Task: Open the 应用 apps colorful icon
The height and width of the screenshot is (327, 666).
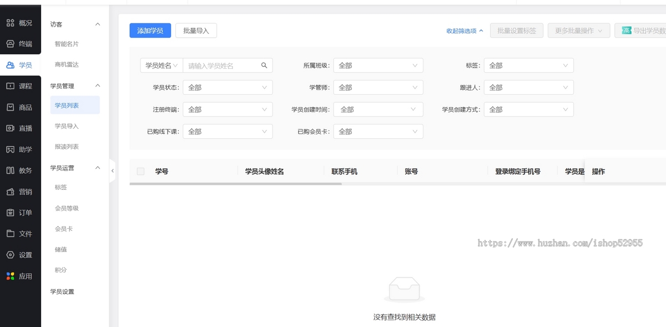Action: click(x=10, y=276)
